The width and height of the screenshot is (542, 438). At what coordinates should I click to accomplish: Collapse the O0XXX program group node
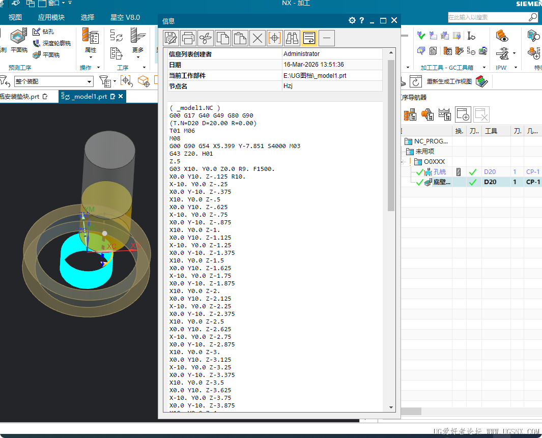coord(403,162)
